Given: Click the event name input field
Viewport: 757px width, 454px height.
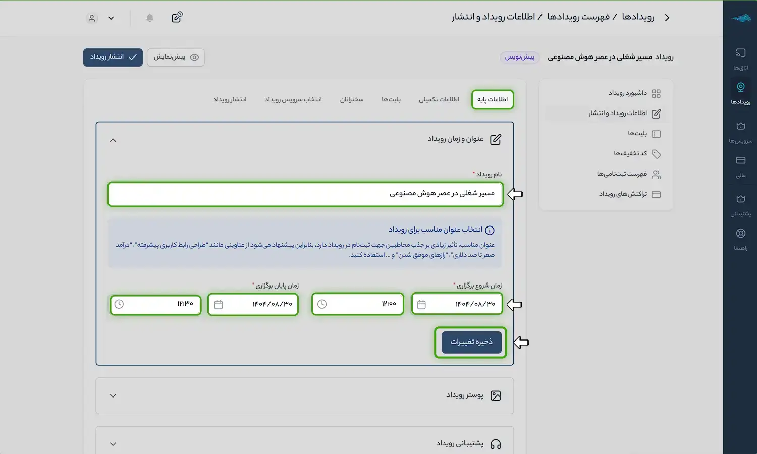Looking at the screenshot, I should (305, 194).
